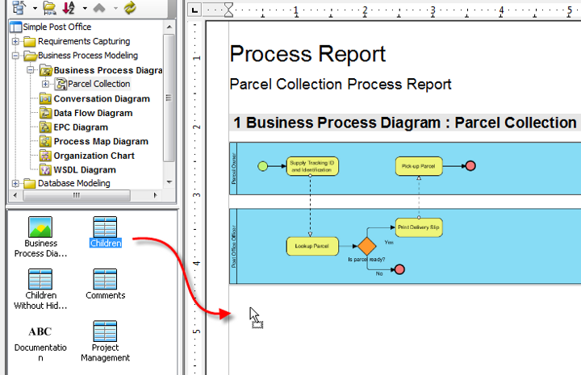The image size is (581, 375).
Task: Click the folder browse toolbar icon
Action: coord(50,8)
